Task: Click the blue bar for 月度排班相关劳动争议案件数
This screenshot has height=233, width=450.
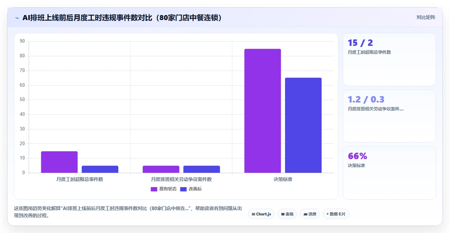Action: [x=202, y=169]
